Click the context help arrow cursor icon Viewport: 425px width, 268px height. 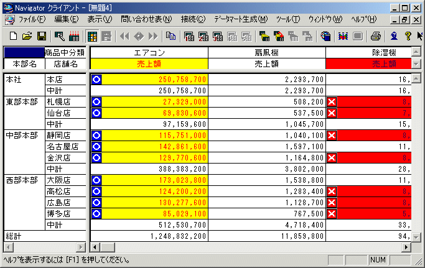coord(420,36)
